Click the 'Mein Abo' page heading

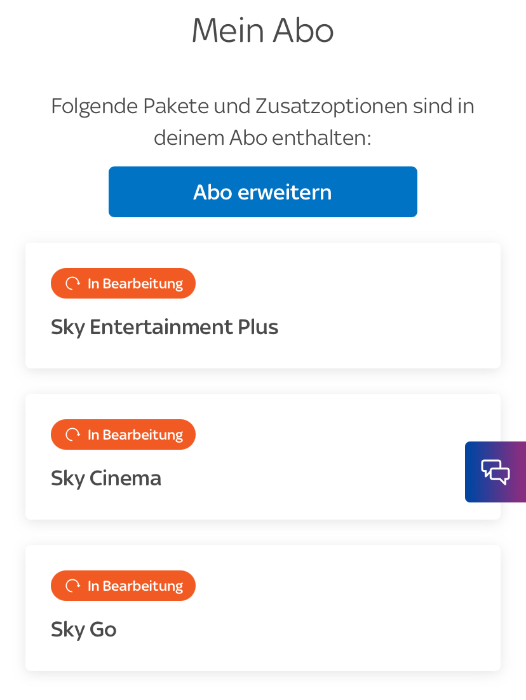coord(262,30)
